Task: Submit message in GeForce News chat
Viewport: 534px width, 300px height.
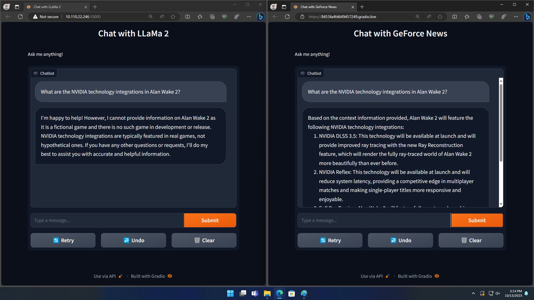Action: pos(477,220)
